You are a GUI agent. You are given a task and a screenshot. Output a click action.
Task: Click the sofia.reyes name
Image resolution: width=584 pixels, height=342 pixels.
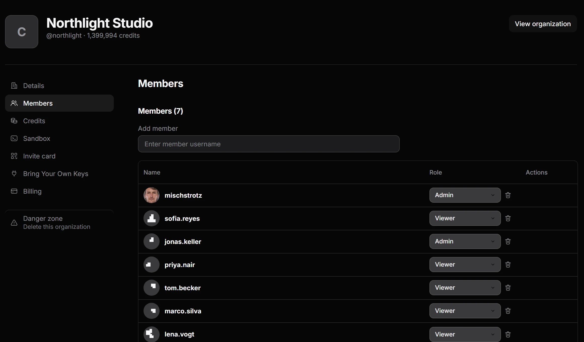(x=182, y=219)
